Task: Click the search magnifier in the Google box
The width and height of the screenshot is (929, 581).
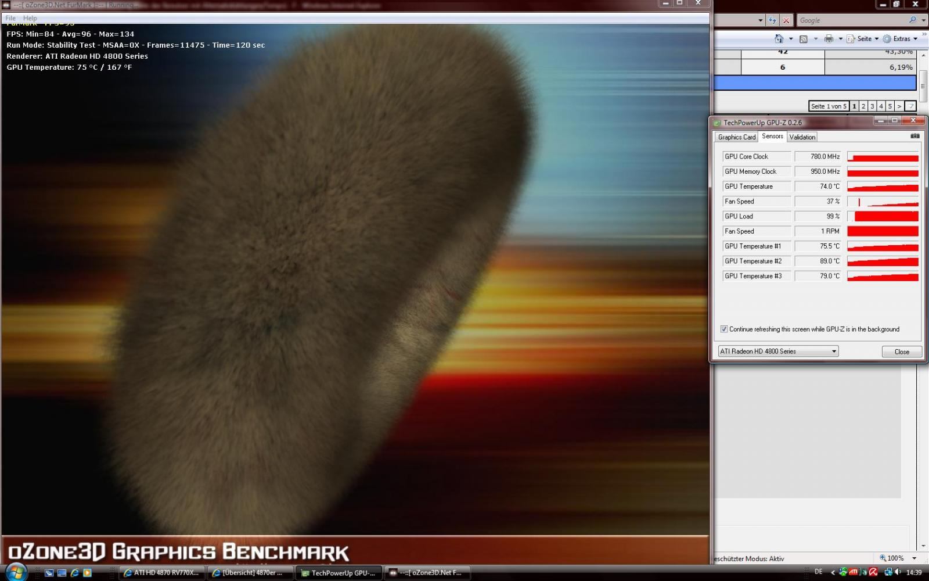Action: [912, 20]
